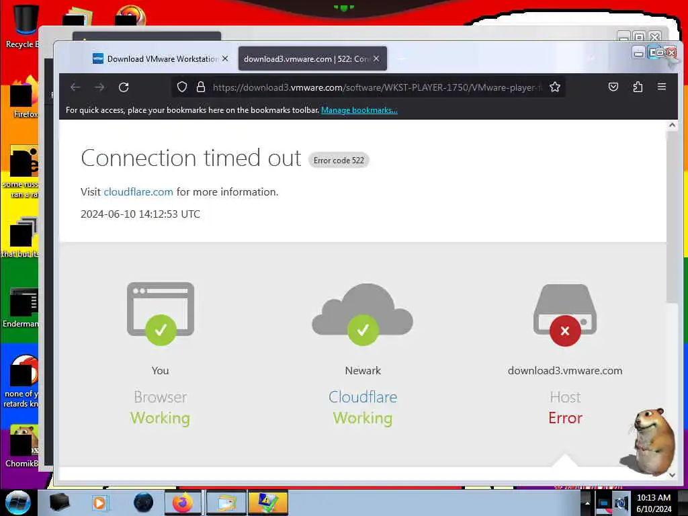Open a new tab with the plus button
The image size is (688, 516).
[401, 58]
